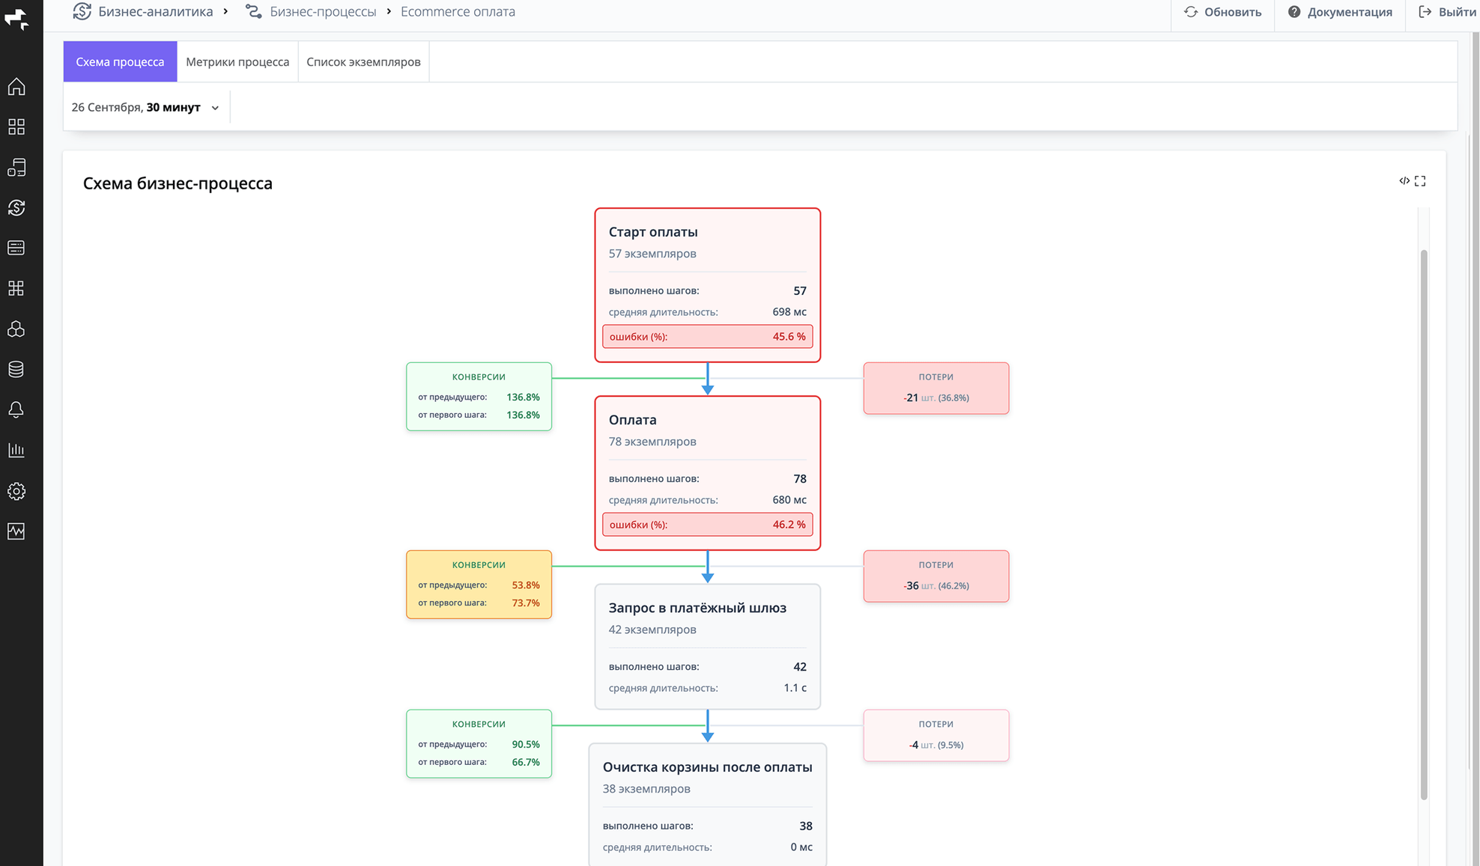Click Ecommerce оплата breadcrumb text
This screenshot has height=866, width=1480.
pyautogui.click(x=458, y=12)
